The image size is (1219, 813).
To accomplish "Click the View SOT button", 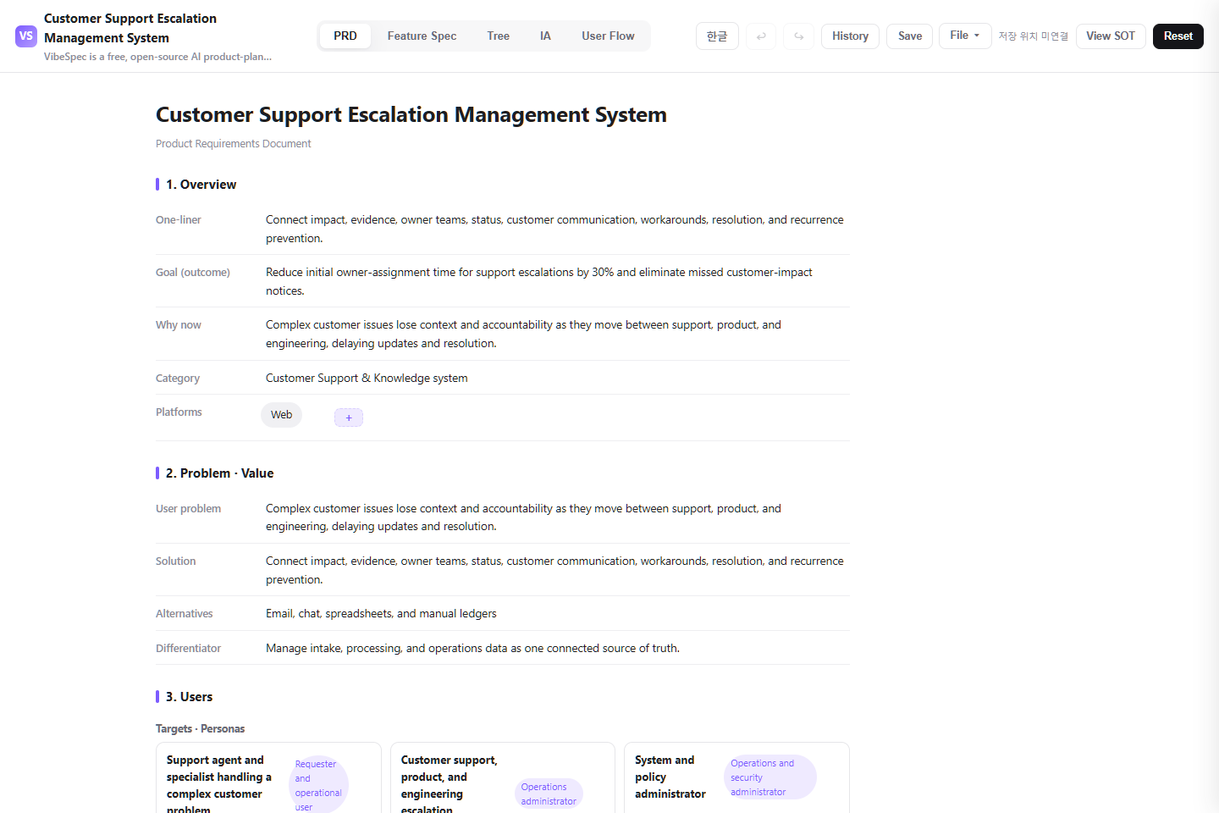I will (1111, 36).
